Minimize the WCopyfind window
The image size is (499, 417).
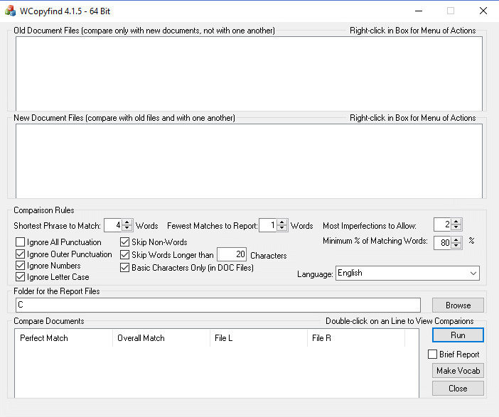[419, 11]
